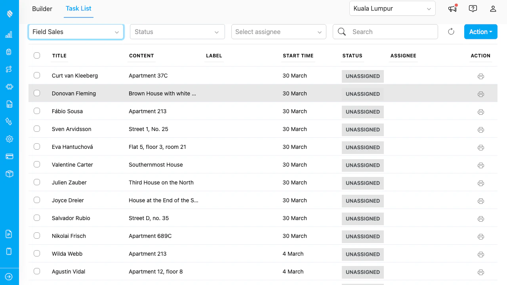Click the help question mark icon
The height and width of the screenshot is (285, 507).
click(x=473, y=8)
